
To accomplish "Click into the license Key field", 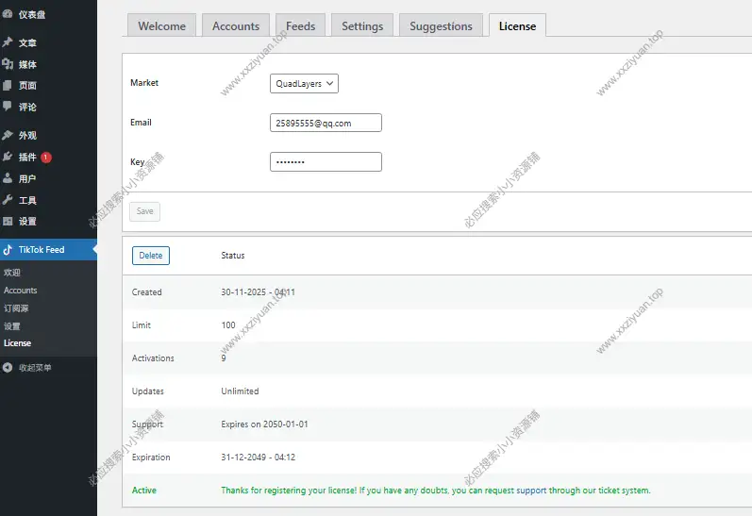I will [x=326, y=162].
